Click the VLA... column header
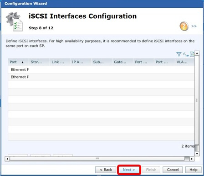The image size is (204, 176). point(185,62)
